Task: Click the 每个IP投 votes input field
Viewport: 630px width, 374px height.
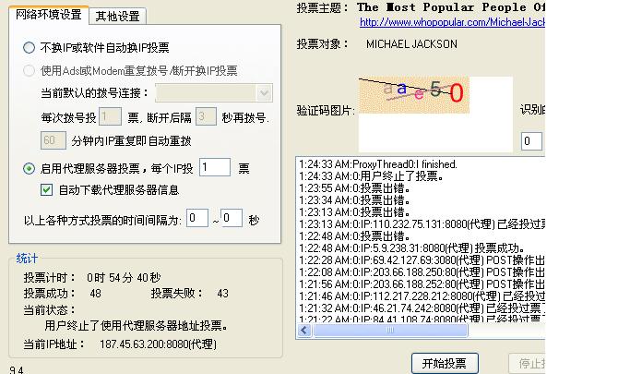Action: click(215, 167)
